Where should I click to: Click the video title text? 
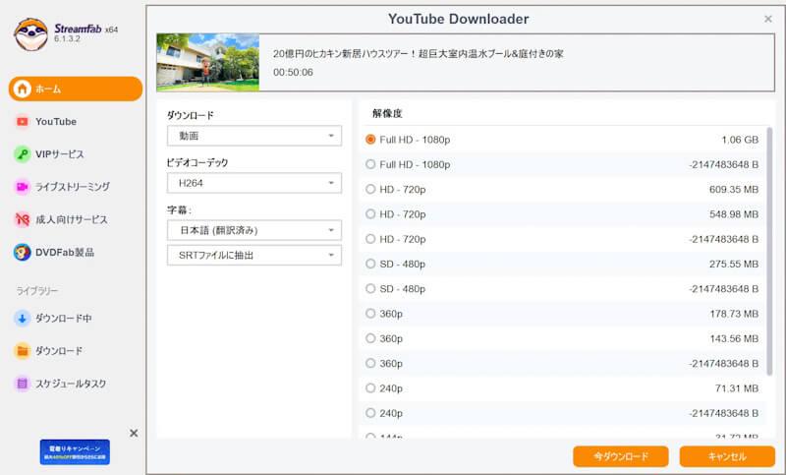[x=419, y=54]
